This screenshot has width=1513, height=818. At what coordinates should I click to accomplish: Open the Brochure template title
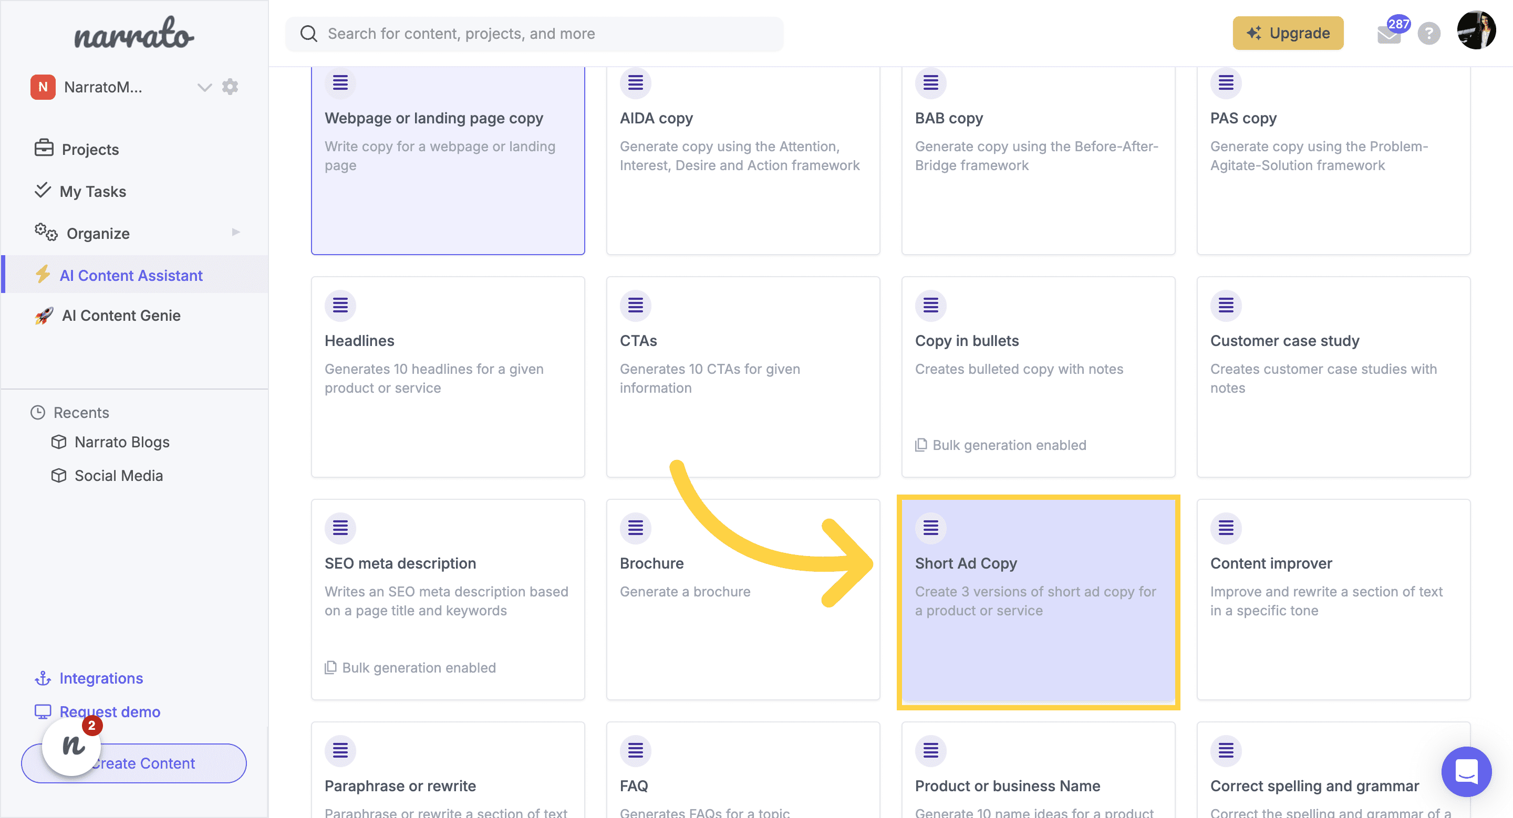click(x=652, y=563)
